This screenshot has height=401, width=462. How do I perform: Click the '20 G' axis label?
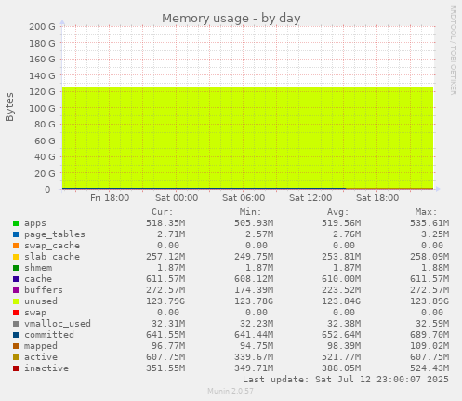[x=45, y=173]
